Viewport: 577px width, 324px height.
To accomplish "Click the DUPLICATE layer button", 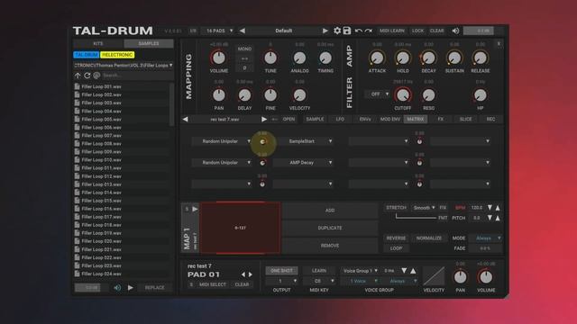I will pos(330,228).
